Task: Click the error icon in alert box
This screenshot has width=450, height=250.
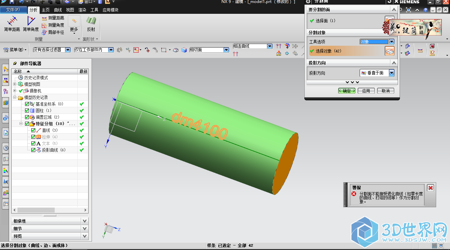Action: (354, 194)
